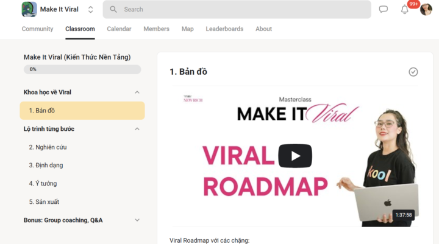
Task: Click the 1. Bản đồ lesson heading
Action: [188, 72]
